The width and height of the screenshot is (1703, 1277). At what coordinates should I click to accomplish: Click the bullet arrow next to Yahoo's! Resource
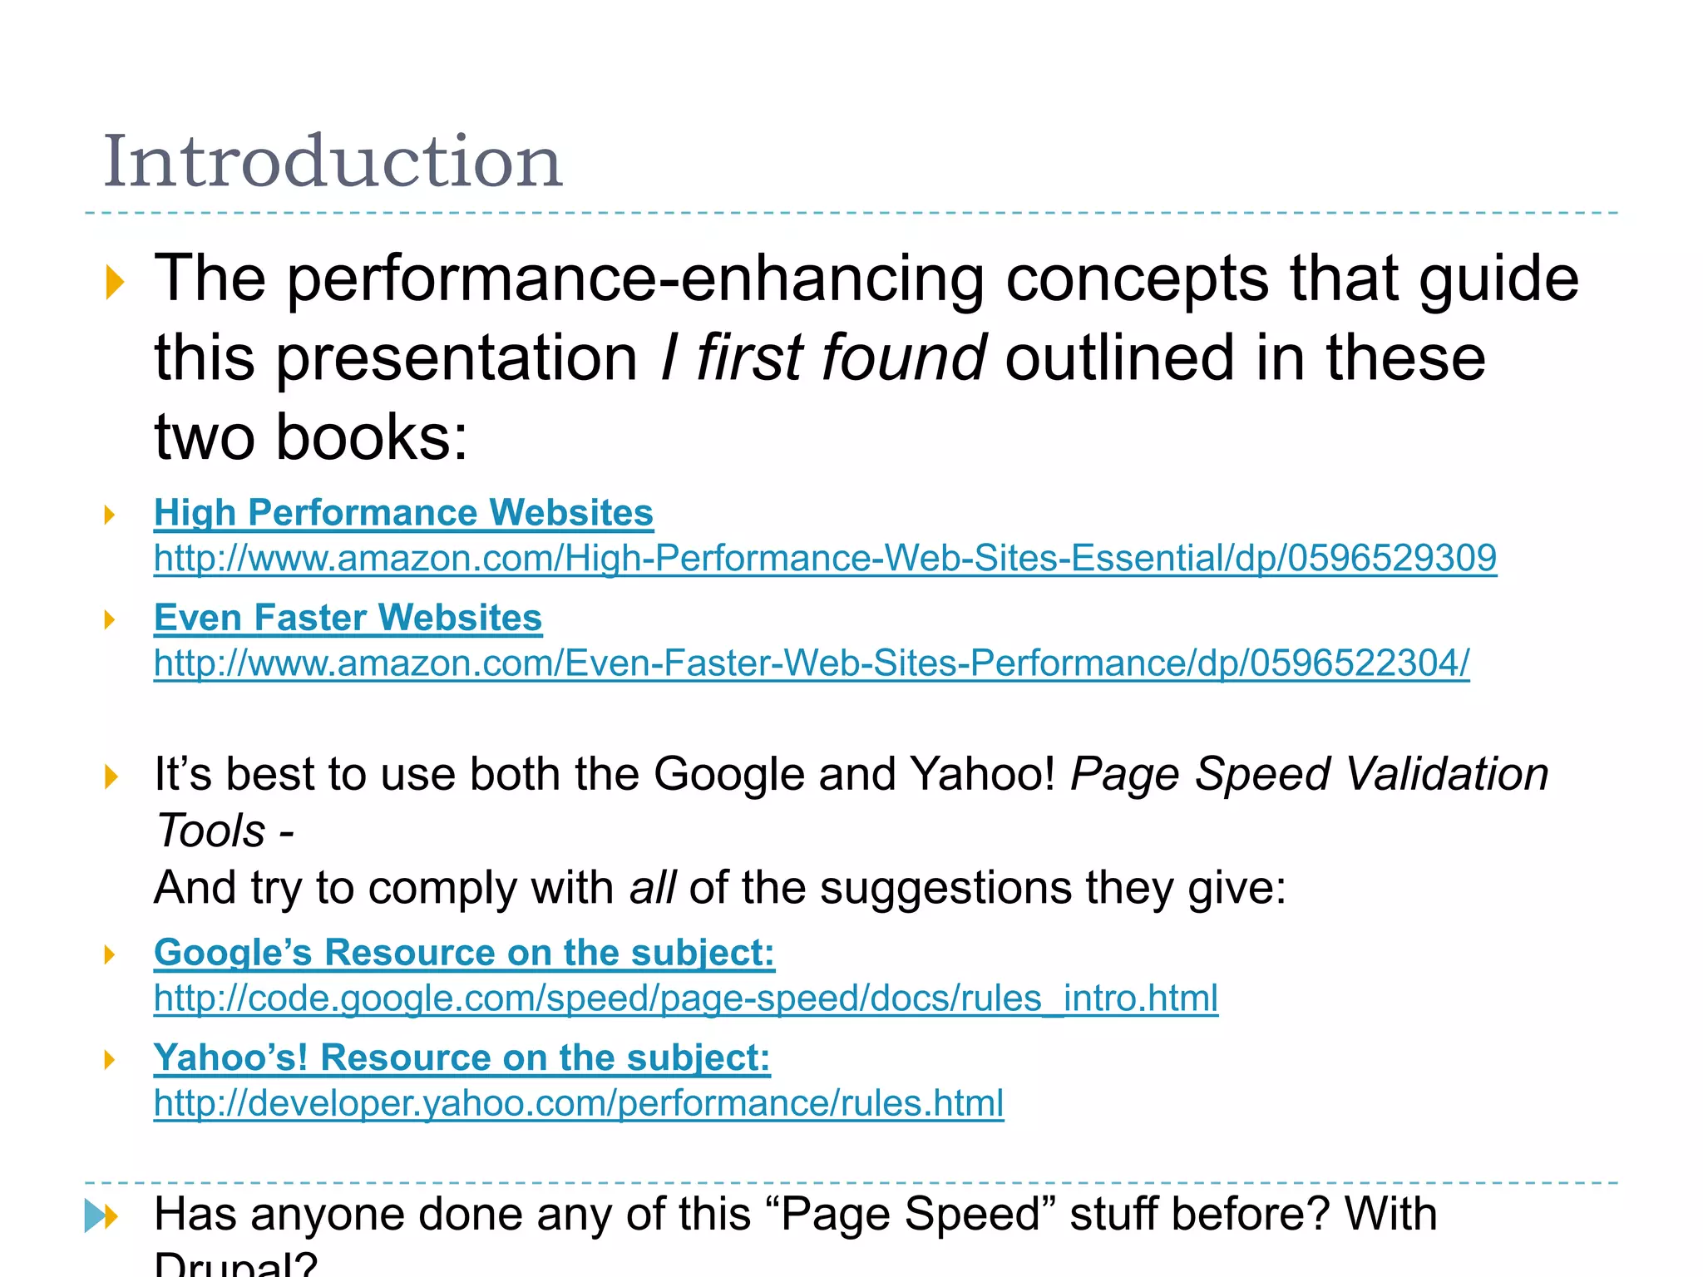(109, 1060)
